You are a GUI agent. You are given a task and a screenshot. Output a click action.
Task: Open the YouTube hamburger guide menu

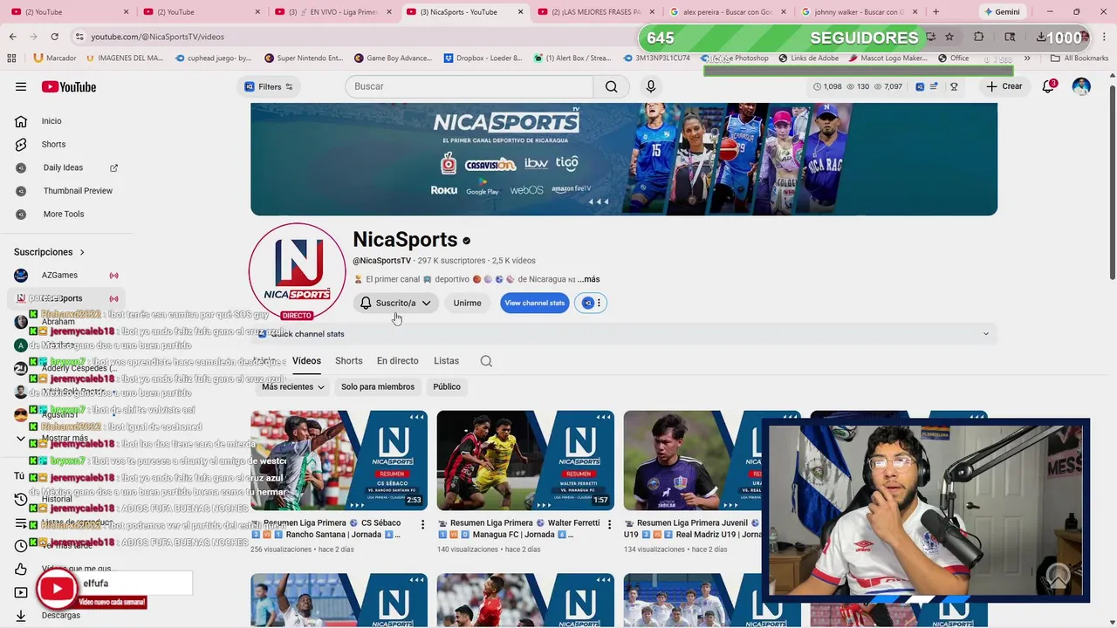(21, 86)
